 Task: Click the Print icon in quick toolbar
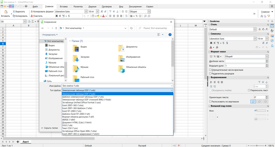(x=26, y=6)
